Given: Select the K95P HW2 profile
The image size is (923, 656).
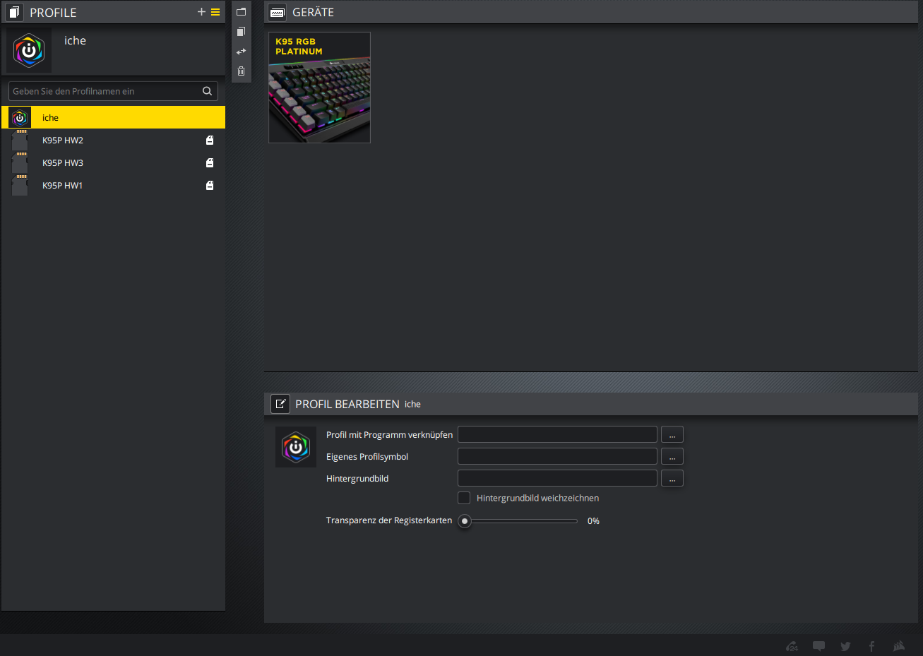Looking at the screenshot, I should tap(113, 141).
